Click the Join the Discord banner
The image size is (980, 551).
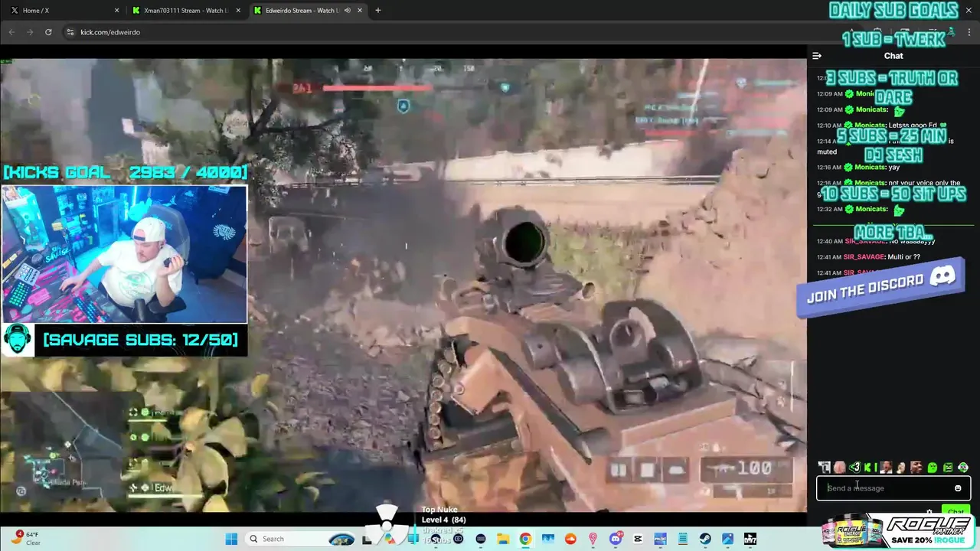coord(880,288)
